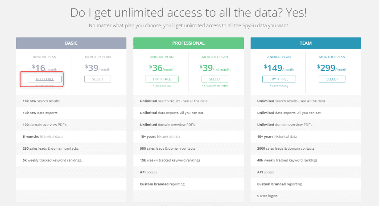Click the TEAM plan header

click(x=306, y=43)
